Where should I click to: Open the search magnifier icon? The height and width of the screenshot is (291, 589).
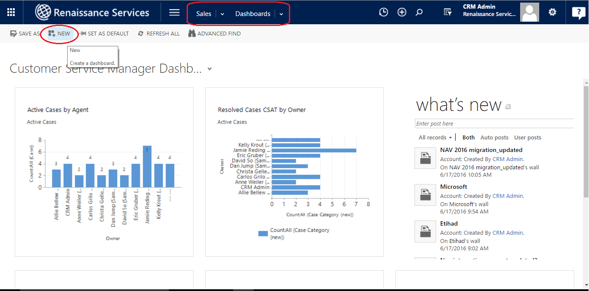(419, 13)
